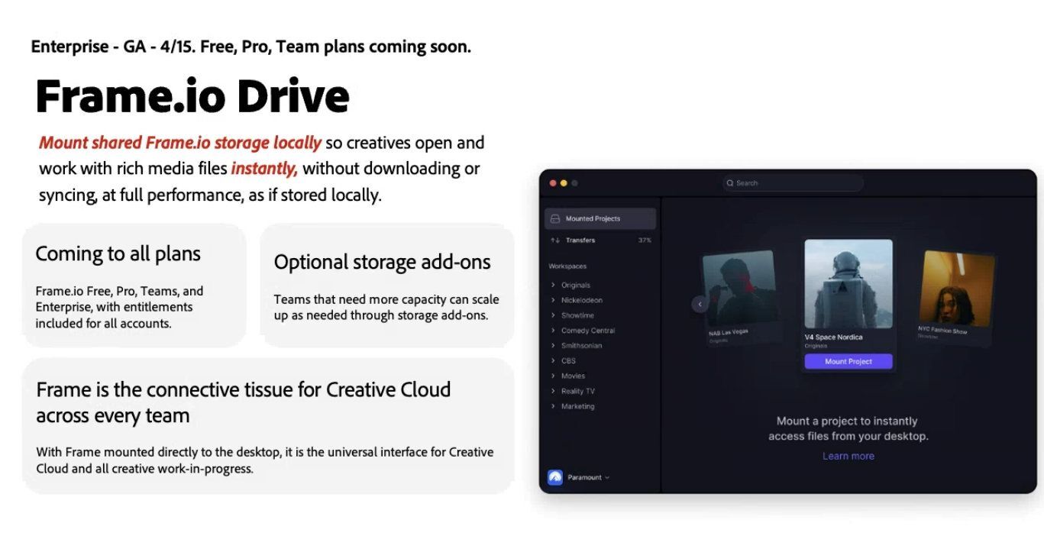Toggle the Mounted Projects highlighted state
The height and width of the screenshot is (552, 1044).
[600, 218]
